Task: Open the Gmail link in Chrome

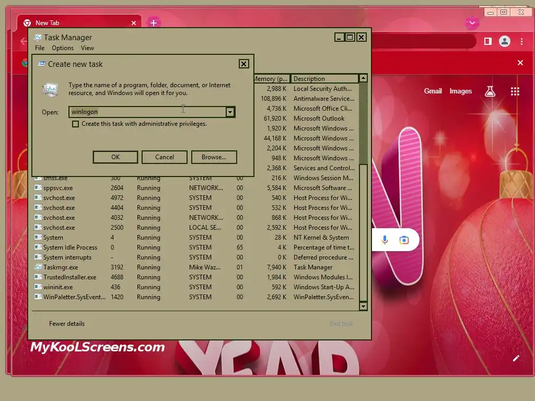Action: point(433,91)
